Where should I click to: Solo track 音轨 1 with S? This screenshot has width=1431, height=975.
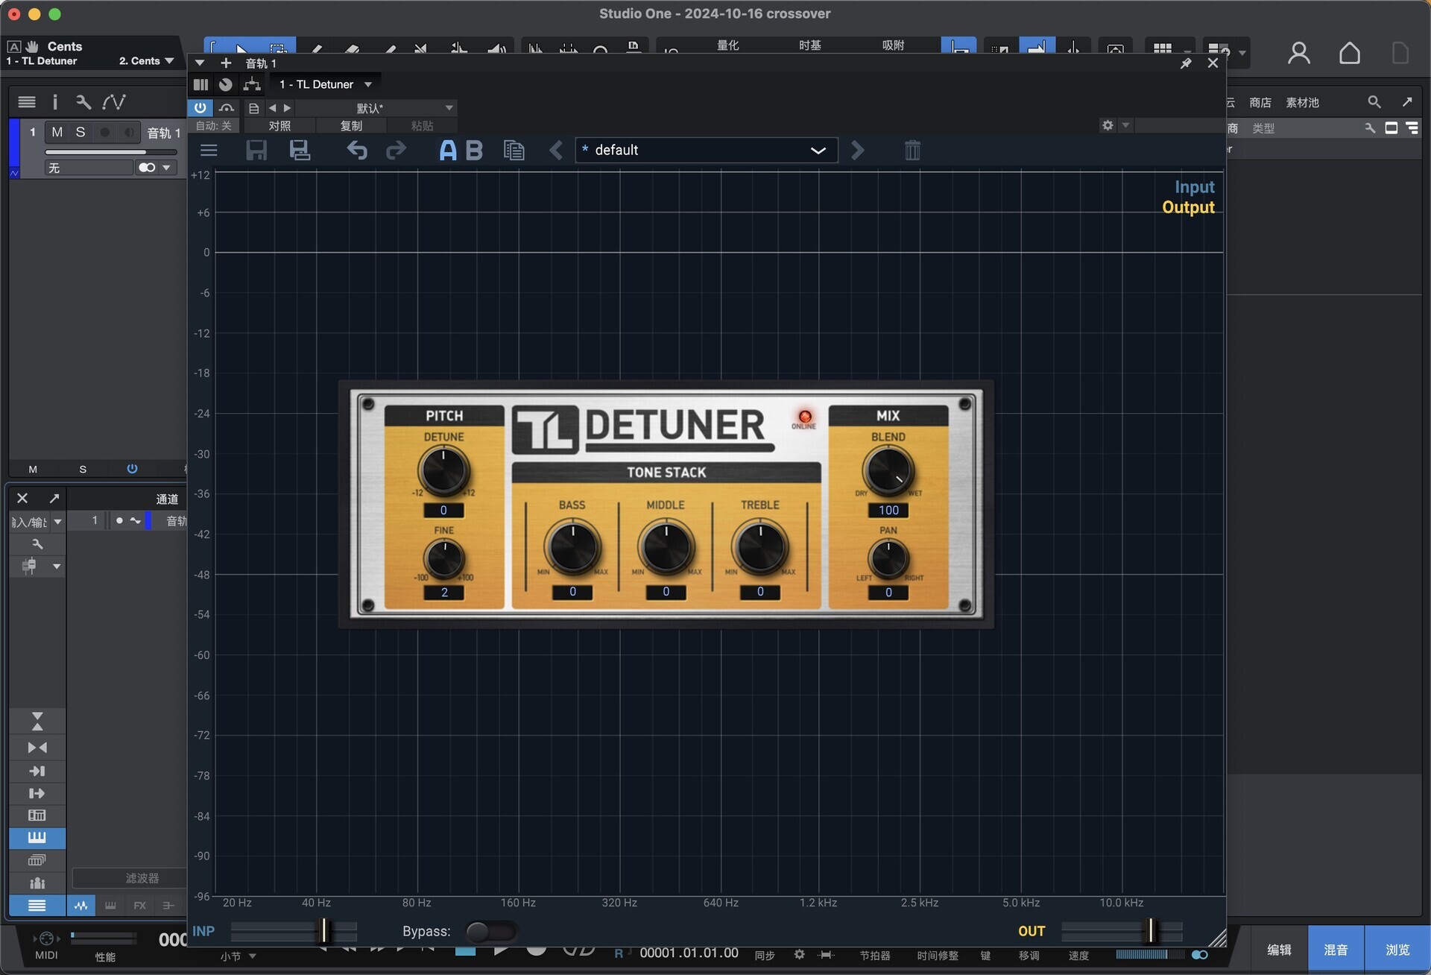[x=80, y=133]
